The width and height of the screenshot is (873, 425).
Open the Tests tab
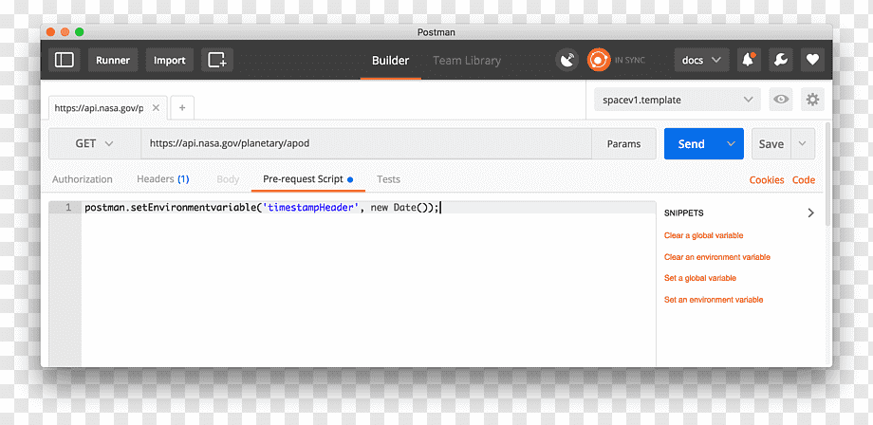pyautogui.click(x=389, y=179)
